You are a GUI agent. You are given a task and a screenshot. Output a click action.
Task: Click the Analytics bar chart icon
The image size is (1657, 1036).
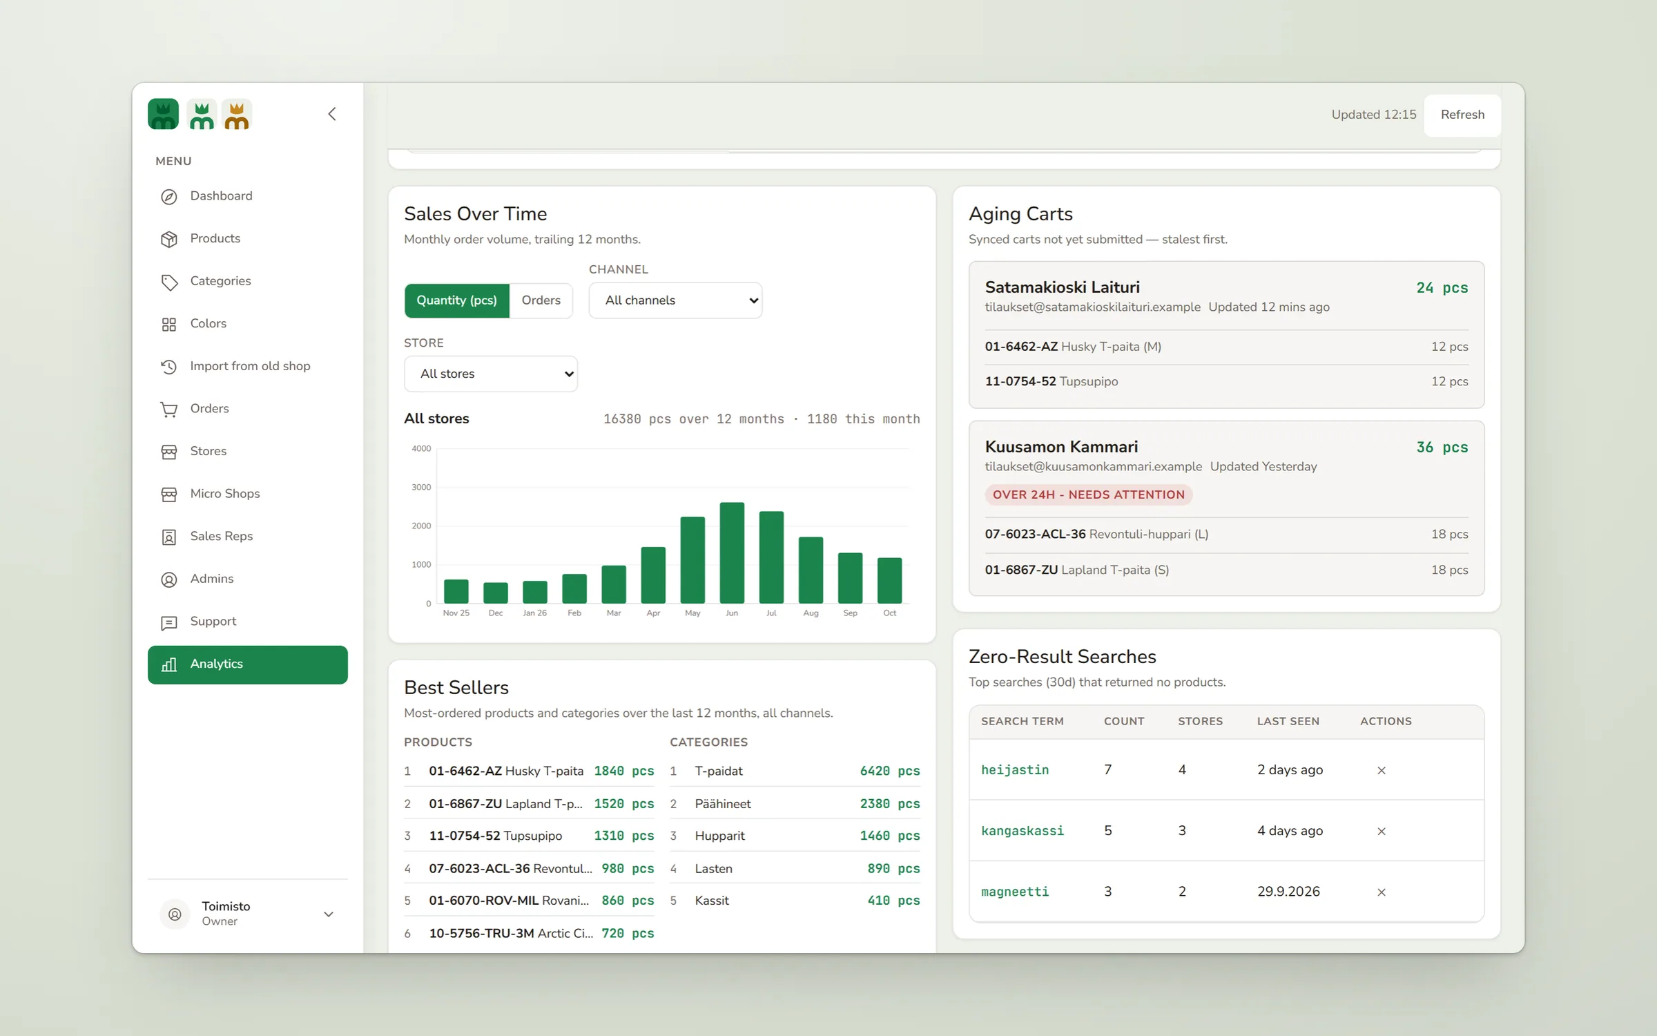[169, 664]
